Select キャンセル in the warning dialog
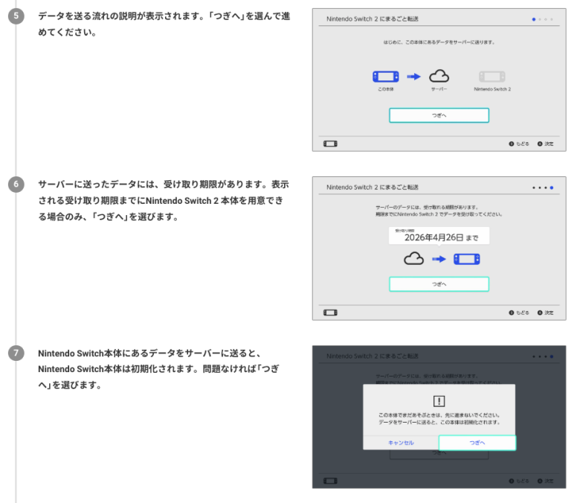The height and width of the screenshot is (503, 580). tap(401, 443)
